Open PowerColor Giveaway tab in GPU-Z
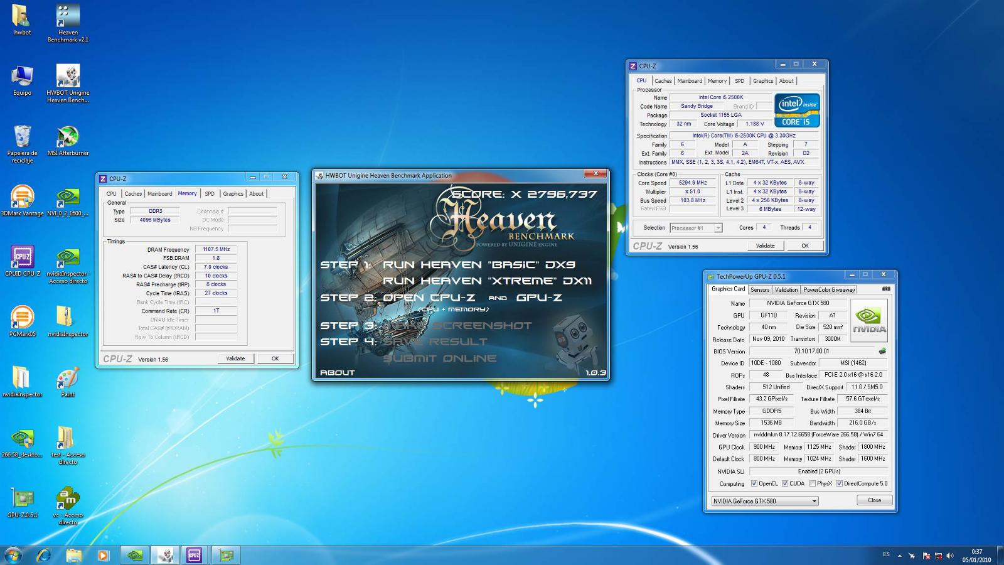 829,289
